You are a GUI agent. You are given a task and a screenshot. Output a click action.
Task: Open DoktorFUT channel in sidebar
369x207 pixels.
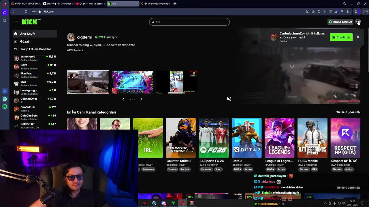click(x=35, y=126)
